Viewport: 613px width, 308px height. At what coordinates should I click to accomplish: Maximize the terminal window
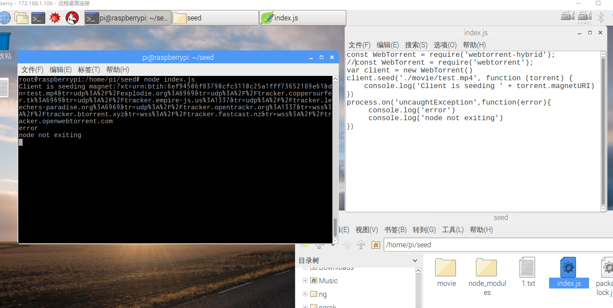pos(322,57)
